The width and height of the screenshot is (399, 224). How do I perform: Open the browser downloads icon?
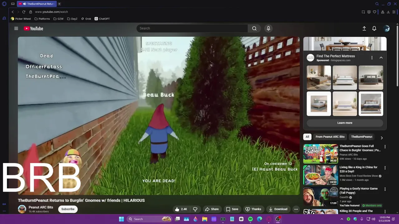coord(388,12)
